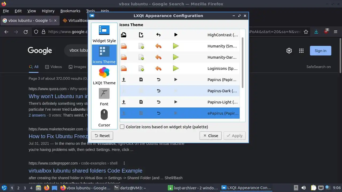The image size is (342, 192).
Task: Open the Firefox Edit menu
Action: pos(18,11)
